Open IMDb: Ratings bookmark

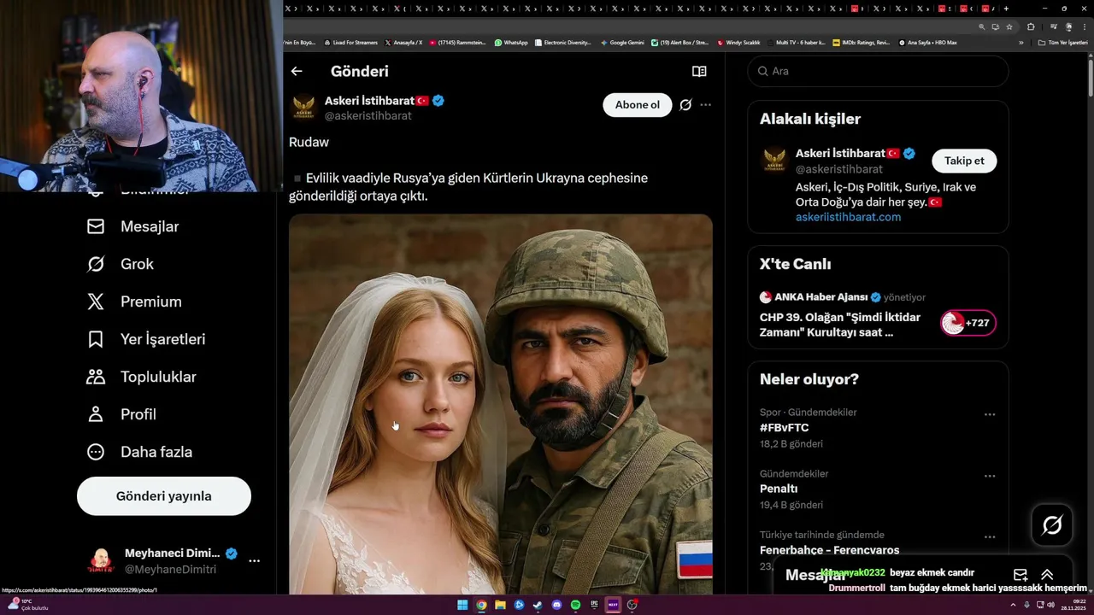coord(862,42)
